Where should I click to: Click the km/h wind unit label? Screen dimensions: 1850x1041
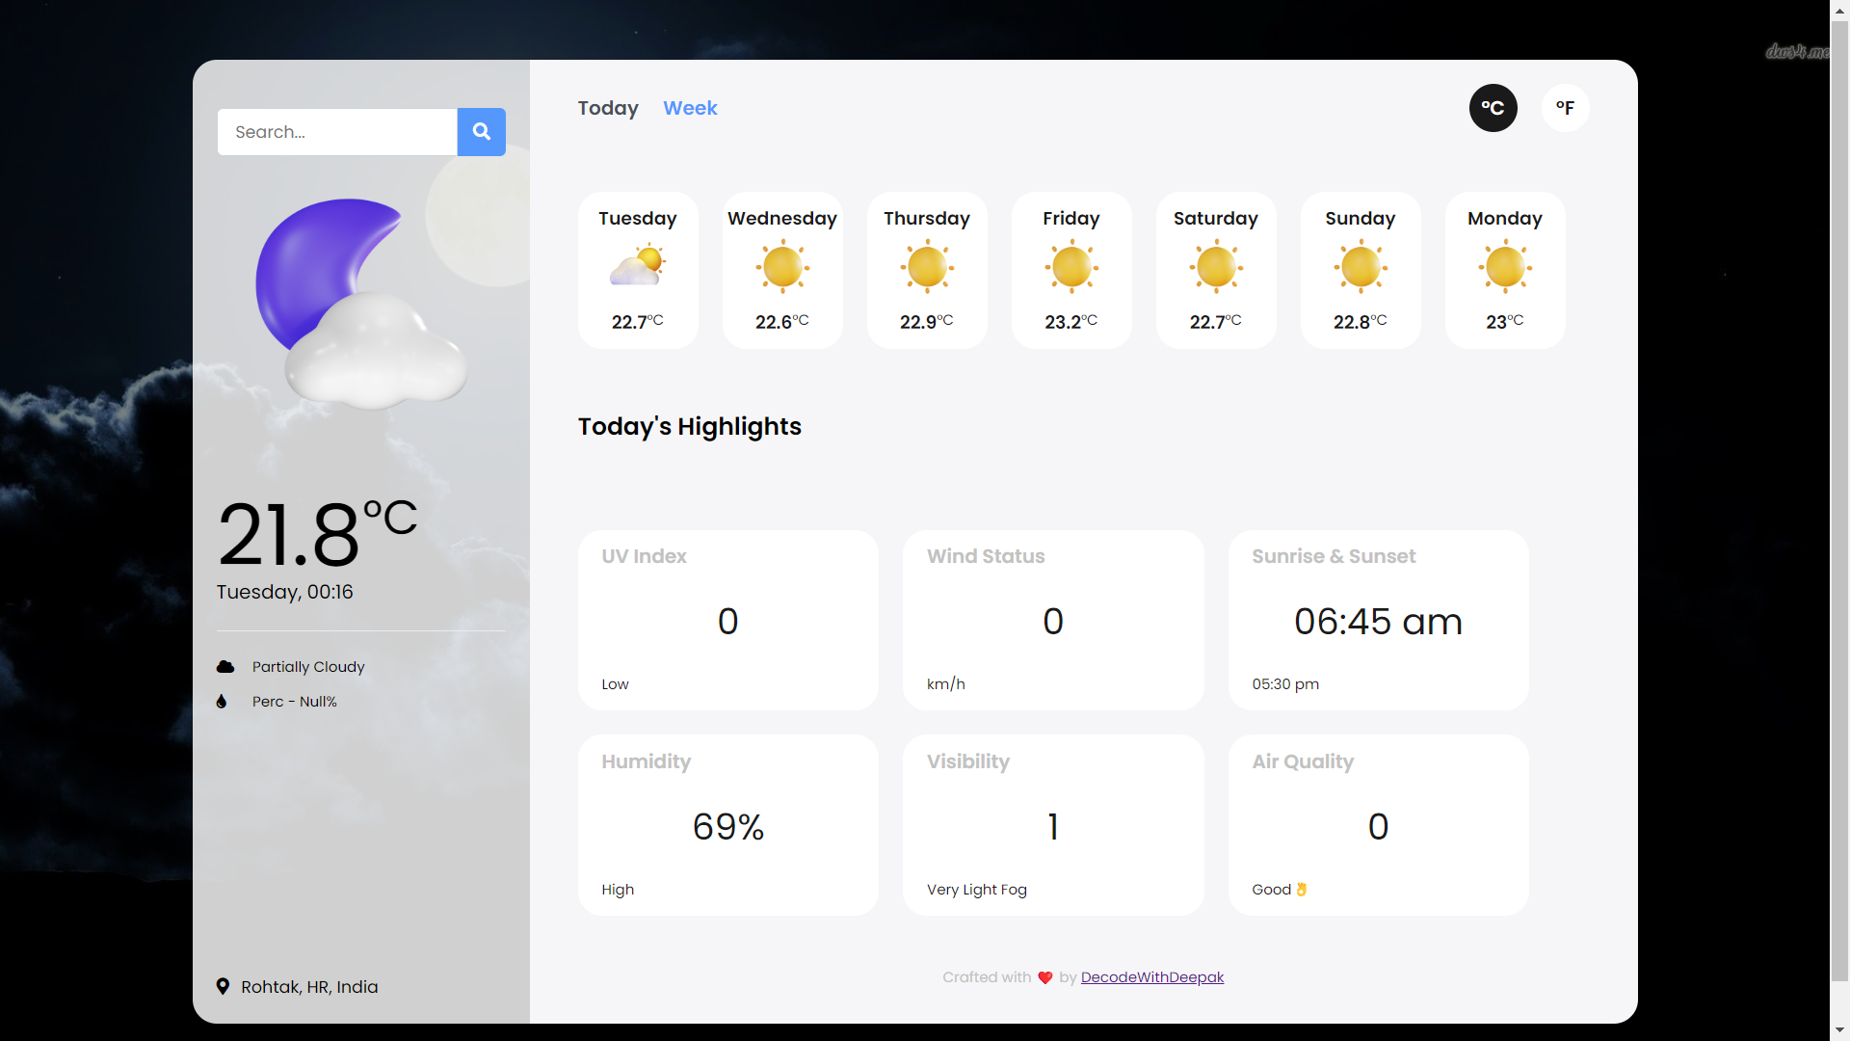point(946,684)
